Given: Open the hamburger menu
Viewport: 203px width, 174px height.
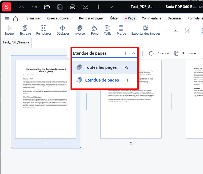Looking at the screenshot, I should coord(7,19).
